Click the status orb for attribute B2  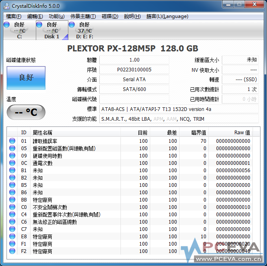[x=12, y=177]
